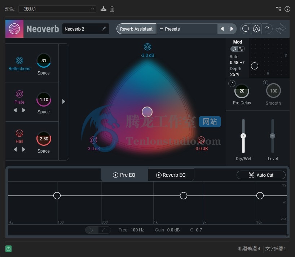The height and width of the screenshot is (257, 295).
Task: Click Hall Space knob showing 2.50
Action: [44, 139]
